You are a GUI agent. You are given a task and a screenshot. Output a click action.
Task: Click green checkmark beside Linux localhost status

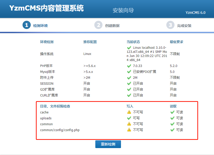[129, 48]
